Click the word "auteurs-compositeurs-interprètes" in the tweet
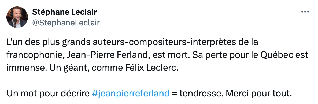 (168, 42)
